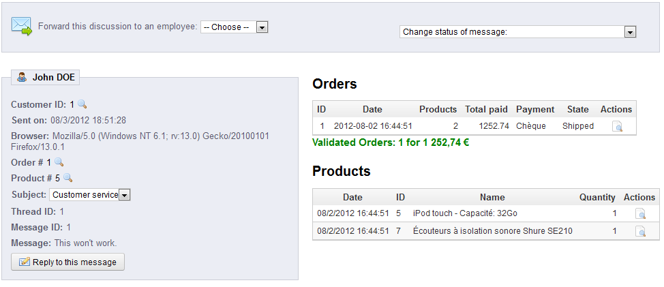Click the forward discussion envelope icon

coord(22,26)
